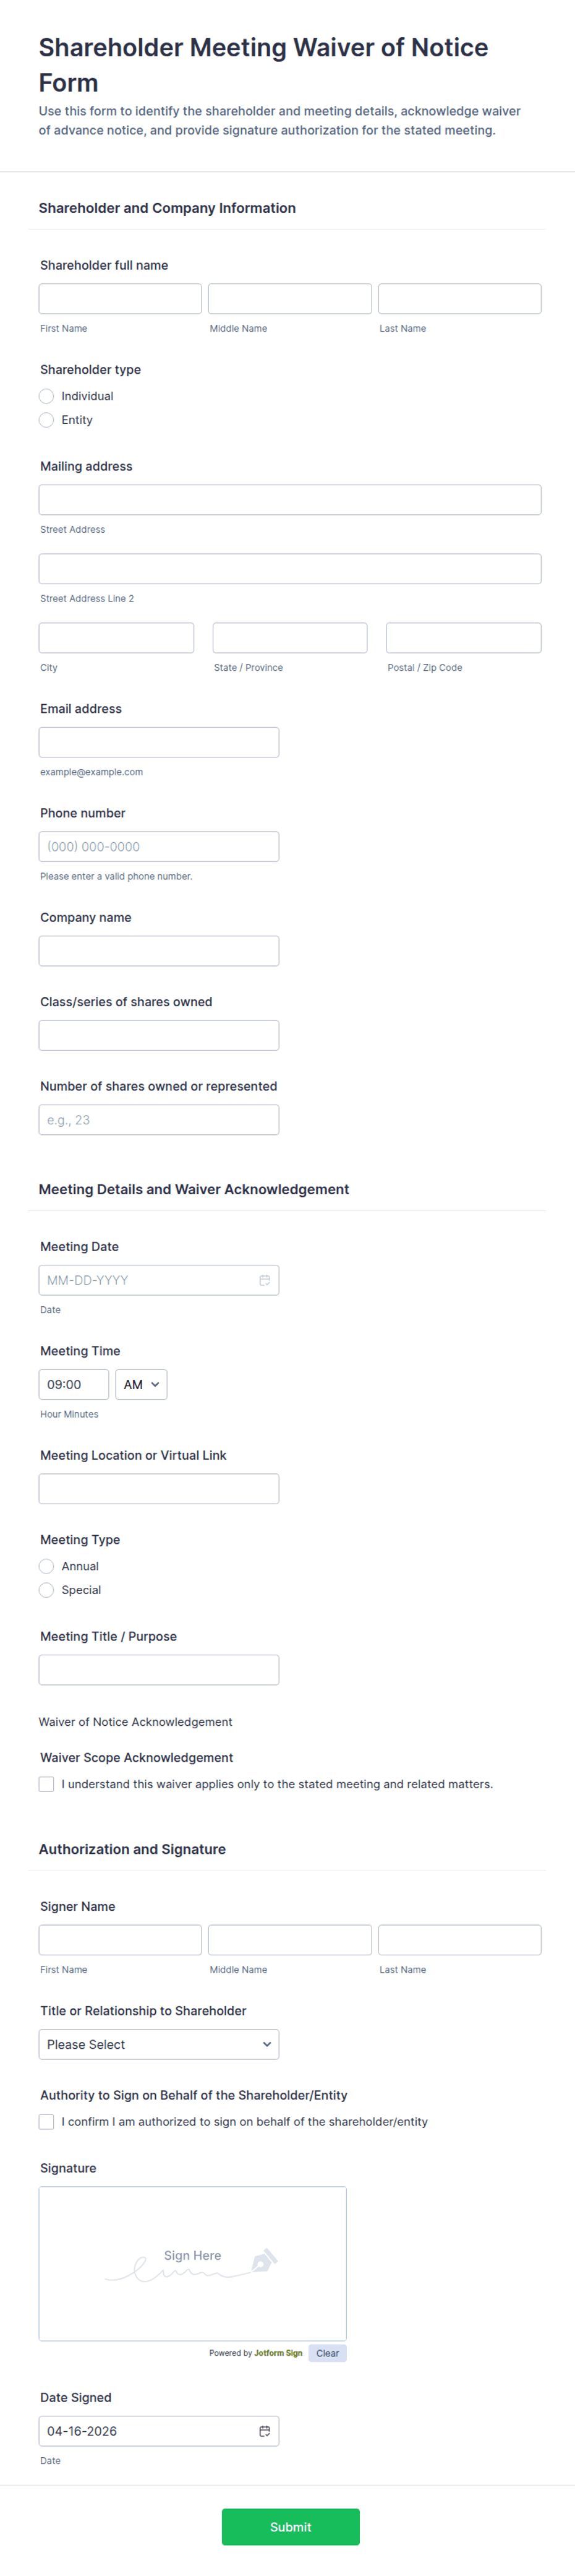Choose Special meeting type

coord(46,1590)
